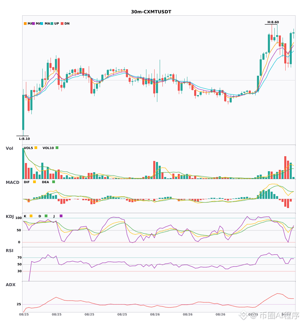The width and height of the screenshot is (302, 324).
Task: Click the purple MA legend swatch
Action: 33,24
